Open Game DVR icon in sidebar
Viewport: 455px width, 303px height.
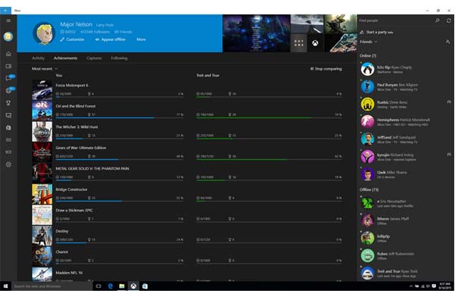[x=8, y=115]
